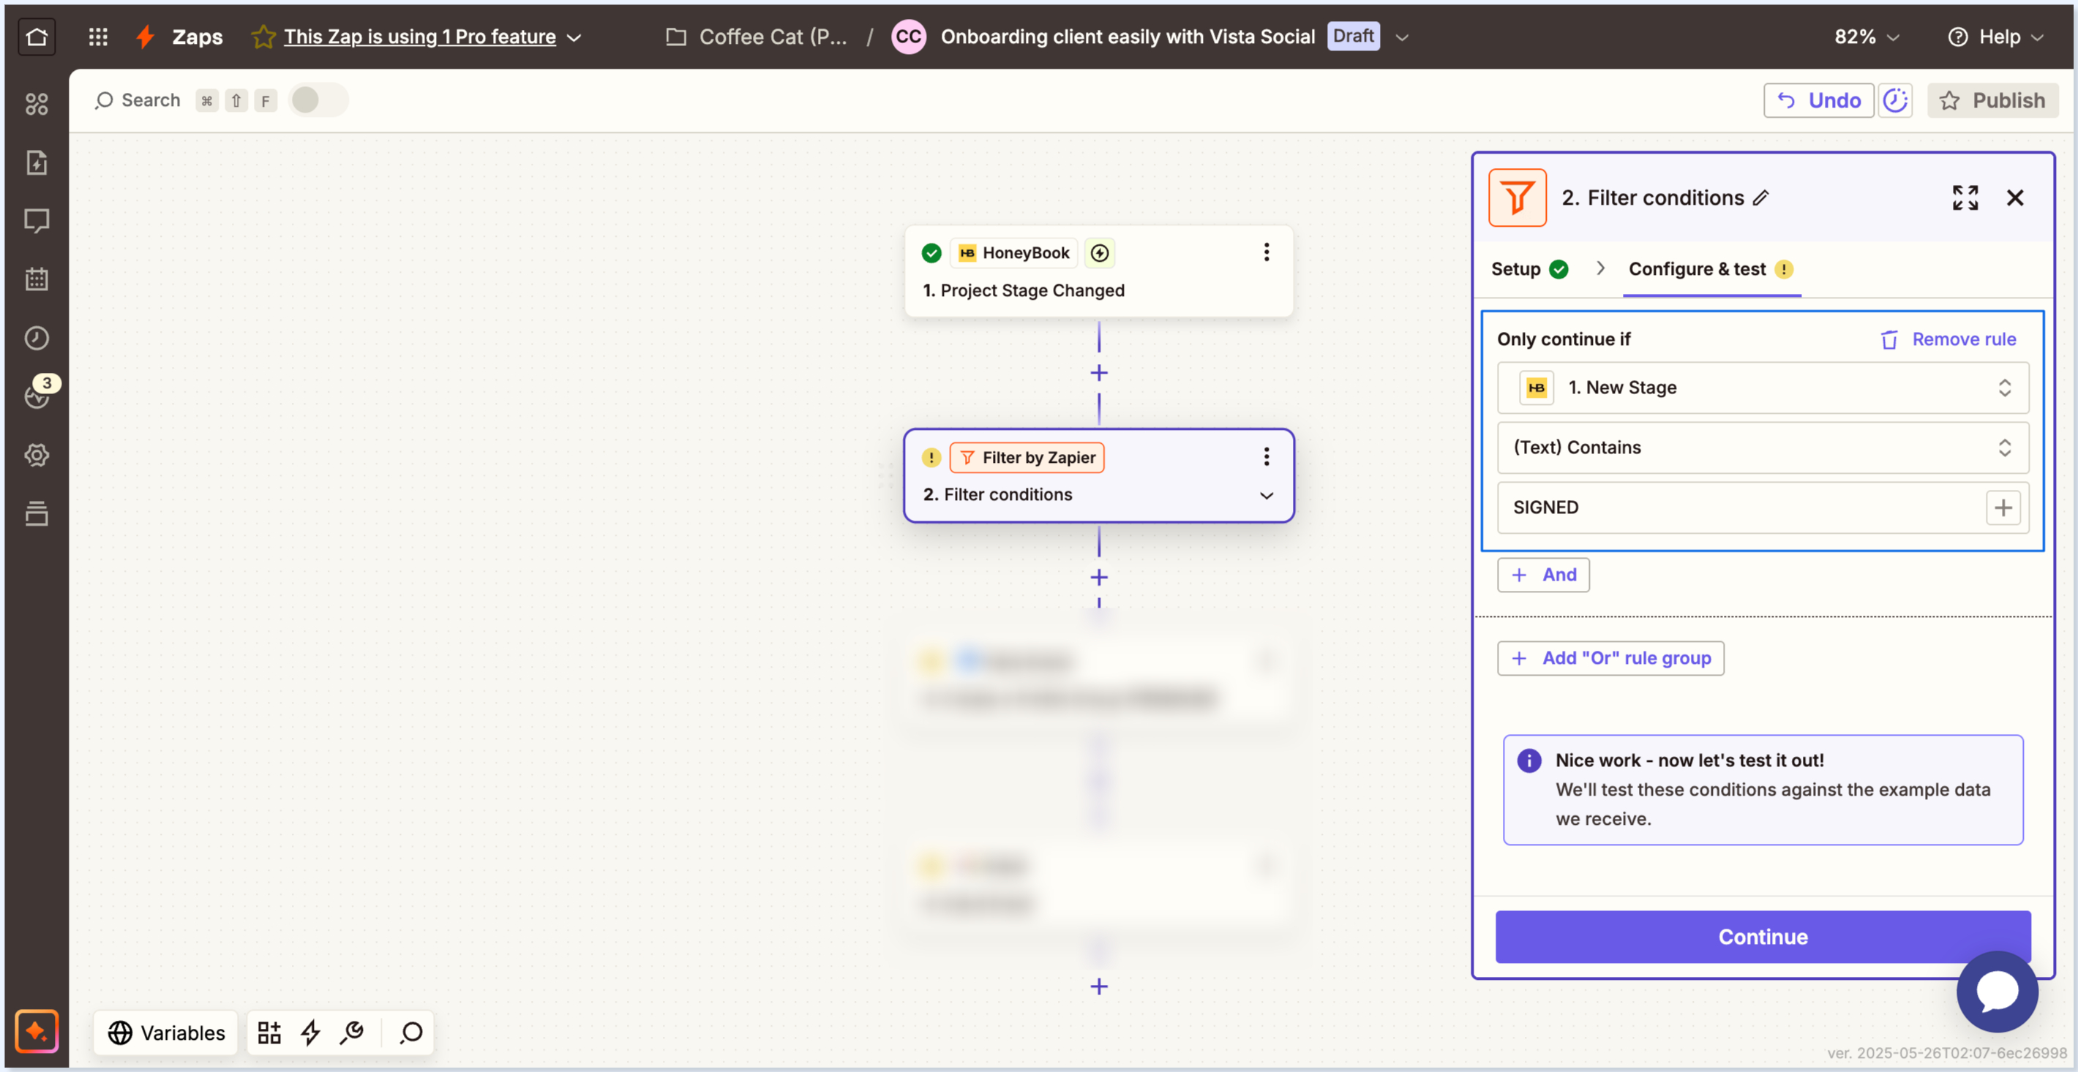Launch the AI copilot sparkle button
The image size is (2078, 1072).
(37, 1031)
